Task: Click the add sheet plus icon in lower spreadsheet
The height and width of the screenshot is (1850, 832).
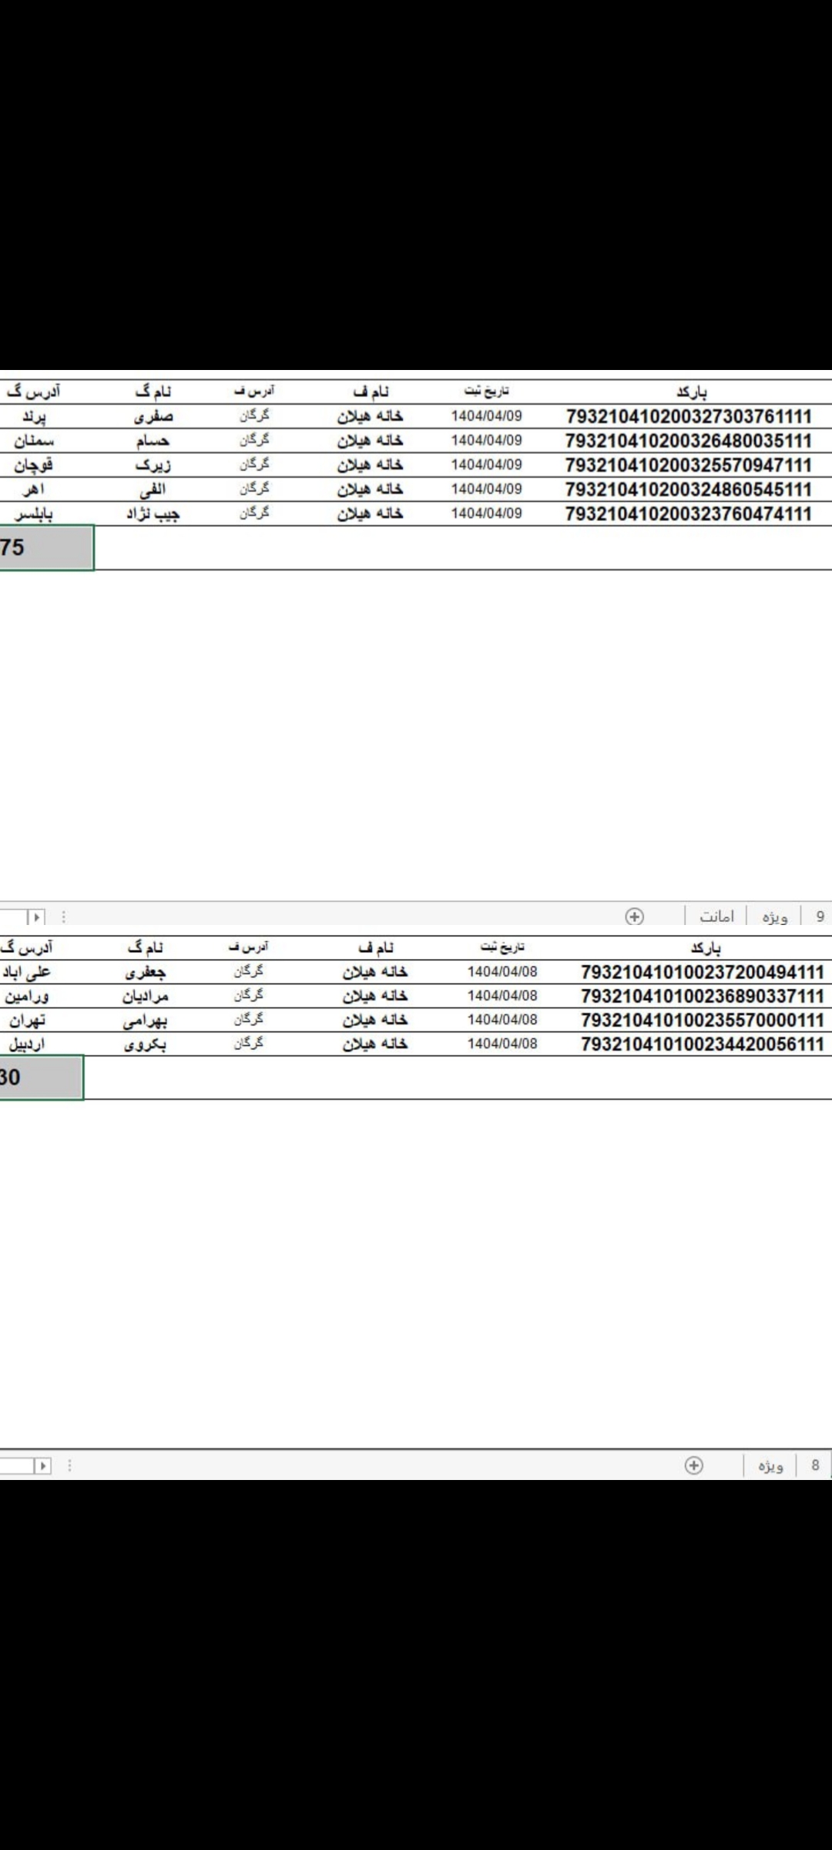Action: point(693,1465)
